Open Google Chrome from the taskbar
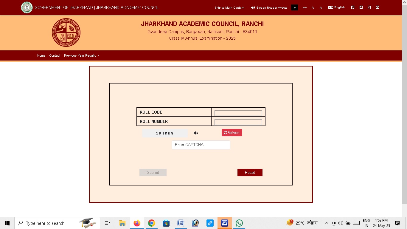The height and width of the screenshot is (229, 407). (x=152, y=223)
